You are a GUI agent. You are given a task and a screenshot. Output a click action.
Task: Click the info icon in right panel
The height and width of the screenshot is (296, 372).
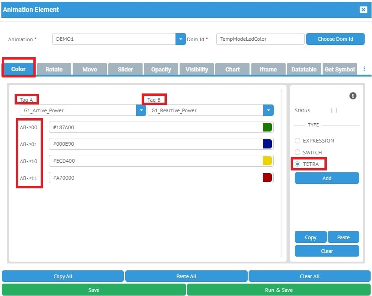pyautogui.click(x=352, y=96)
